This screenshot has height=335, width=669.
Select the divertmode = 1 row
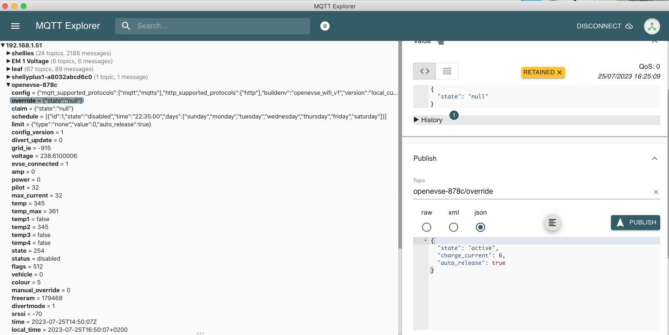[x=33, y=306]
